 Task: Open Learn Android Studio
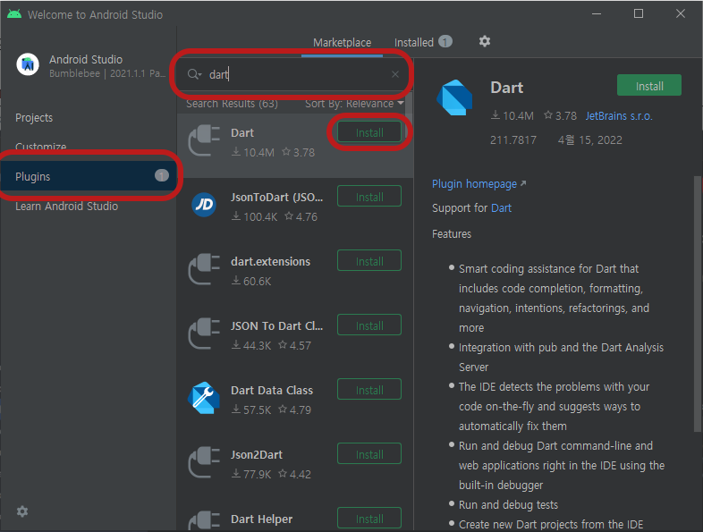pyautogui.click(x=67, y=207)
